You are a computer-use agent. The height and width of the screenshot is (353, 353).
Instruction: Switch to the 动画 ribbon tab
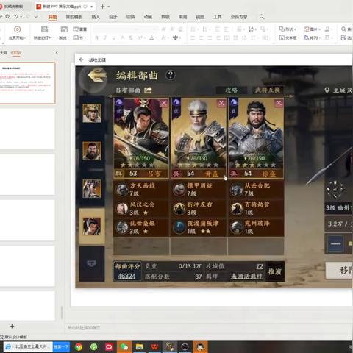(x=148, y=17)
